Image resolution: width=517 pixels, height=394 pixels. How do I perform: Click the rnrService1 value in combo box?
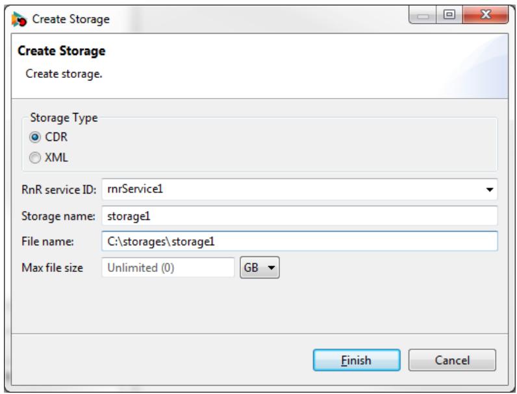(135, 189)
